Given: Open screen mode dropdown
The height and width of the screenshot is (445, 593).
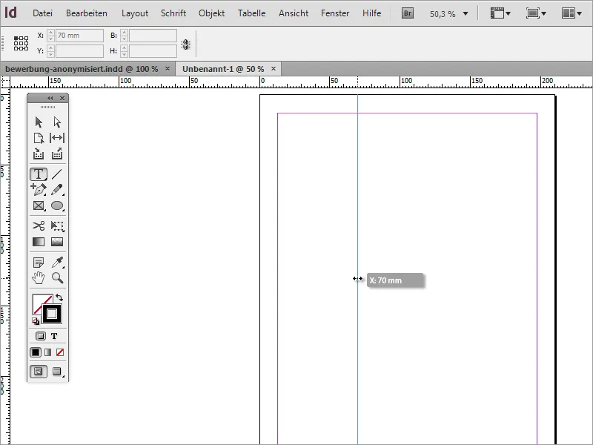Looking at the screenshot, I should click(536, 13).
